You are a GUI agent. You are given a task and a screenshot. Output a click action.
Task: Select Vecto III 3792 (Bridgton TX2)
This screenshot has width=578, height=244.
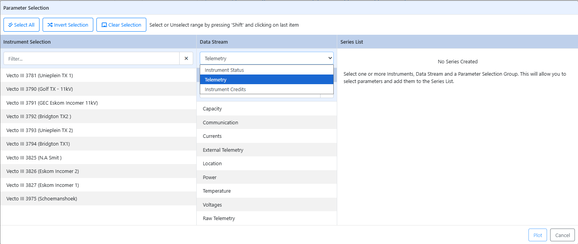[98, 116]
